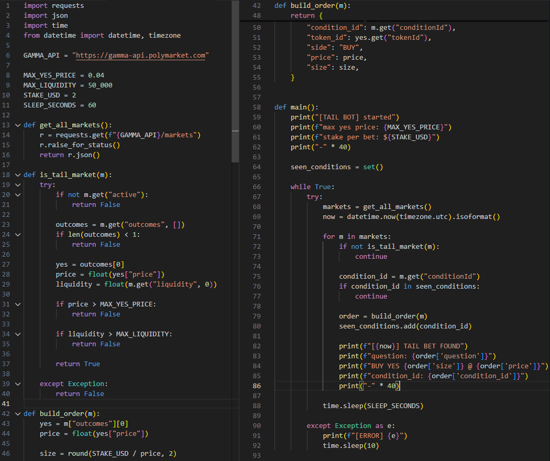Place cursor on 'import requests' line
This screenshot has height=461, width=550.
pyautogui.click(x=53, y=6)
